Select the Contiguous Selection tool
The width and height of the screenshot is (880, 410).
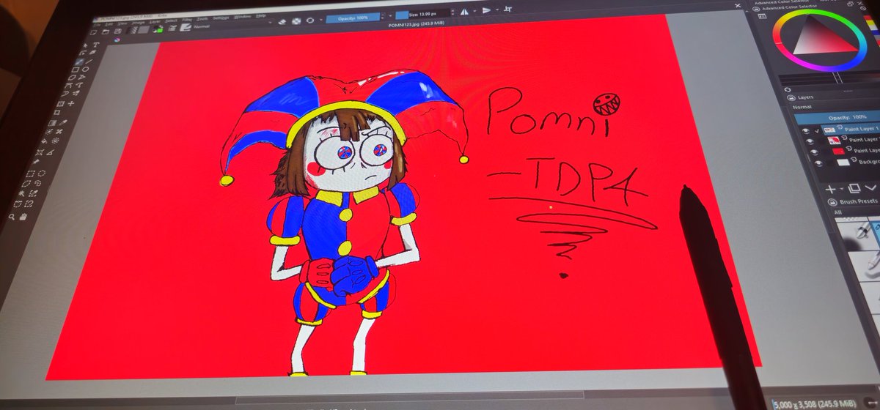23,193
